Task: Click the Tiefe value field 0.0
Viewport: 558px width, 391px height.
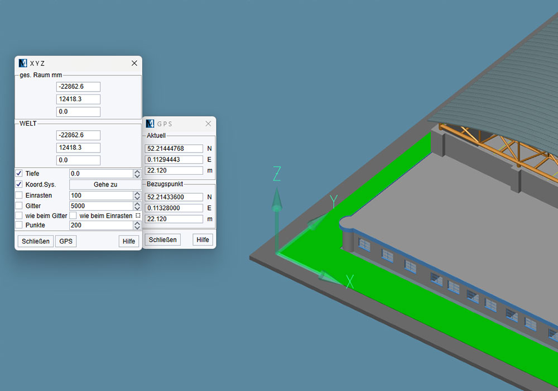Action: click(102, 173)
